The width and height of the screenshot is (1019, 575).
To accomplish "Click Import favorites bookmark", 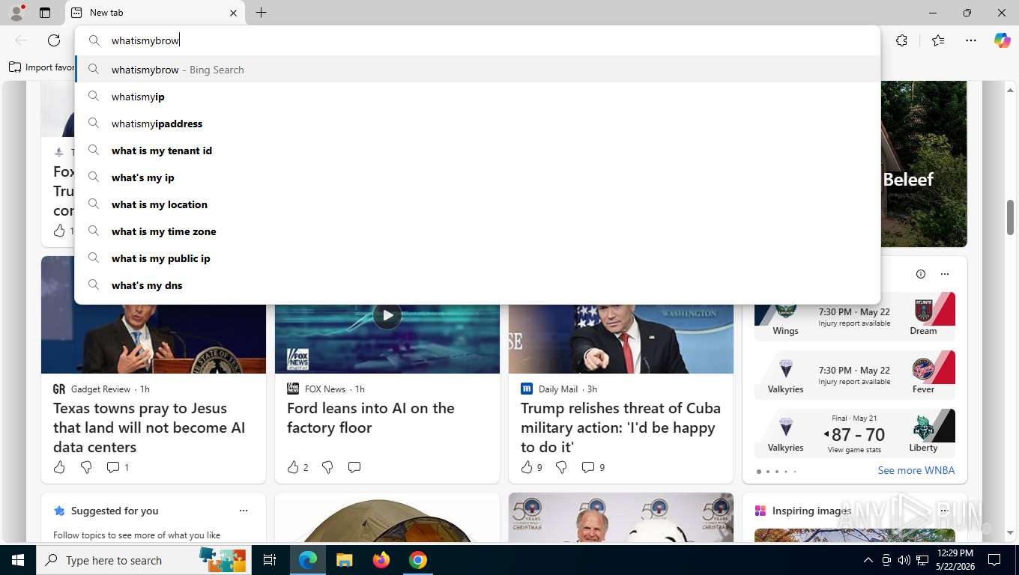I will [41, 67].
